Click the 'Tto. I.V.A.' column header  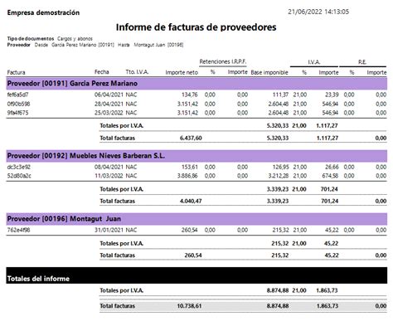[x=137, y=72]
